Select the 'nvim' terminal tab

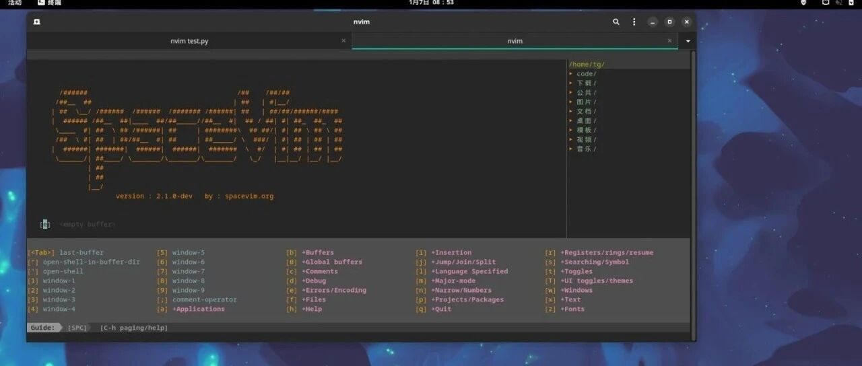point(515,41)
